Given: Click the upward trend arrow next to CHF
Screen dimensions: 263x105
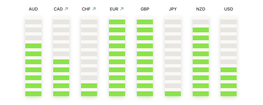Looking at the screenshot, I should [94, 9].
